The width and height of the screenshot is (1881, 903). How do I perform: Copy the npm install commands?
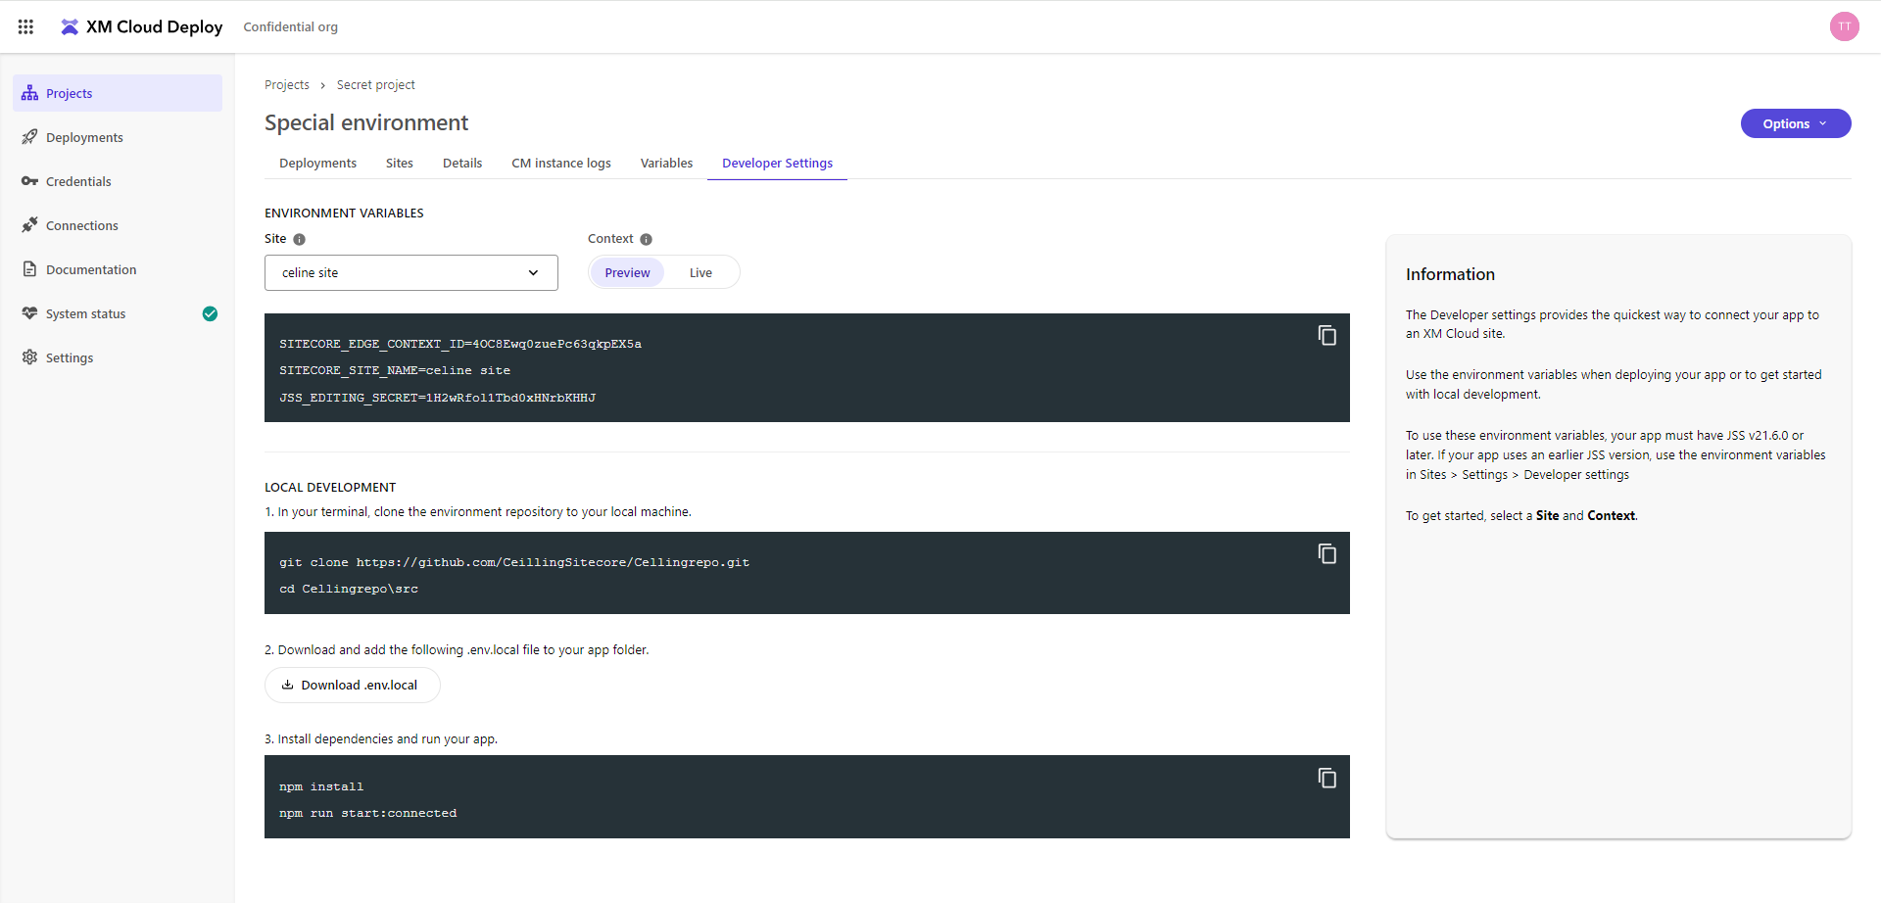(1326, 779)
